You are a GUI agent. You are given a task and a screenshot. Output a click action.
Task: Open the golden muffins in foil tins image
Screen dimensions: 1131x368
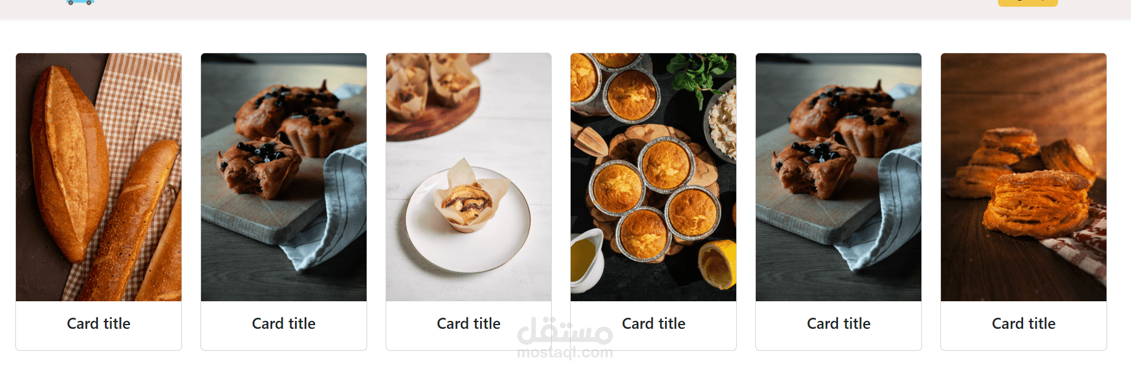[653, 177]
